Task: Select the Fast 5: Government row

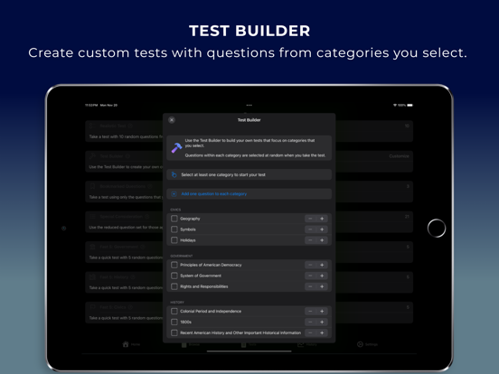Action: [124, 252]
